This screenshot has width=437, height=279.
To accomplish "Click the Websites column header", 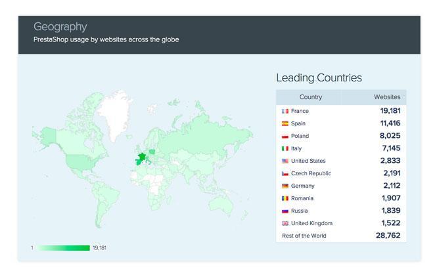I will click(x=387, y=97).
